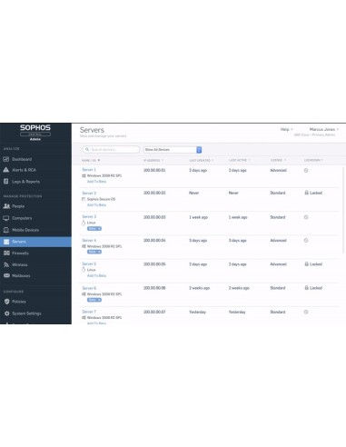The height and width of the screenshot is (447, 346).
Task: Sort by IP Address column
Action: (153, 160)
